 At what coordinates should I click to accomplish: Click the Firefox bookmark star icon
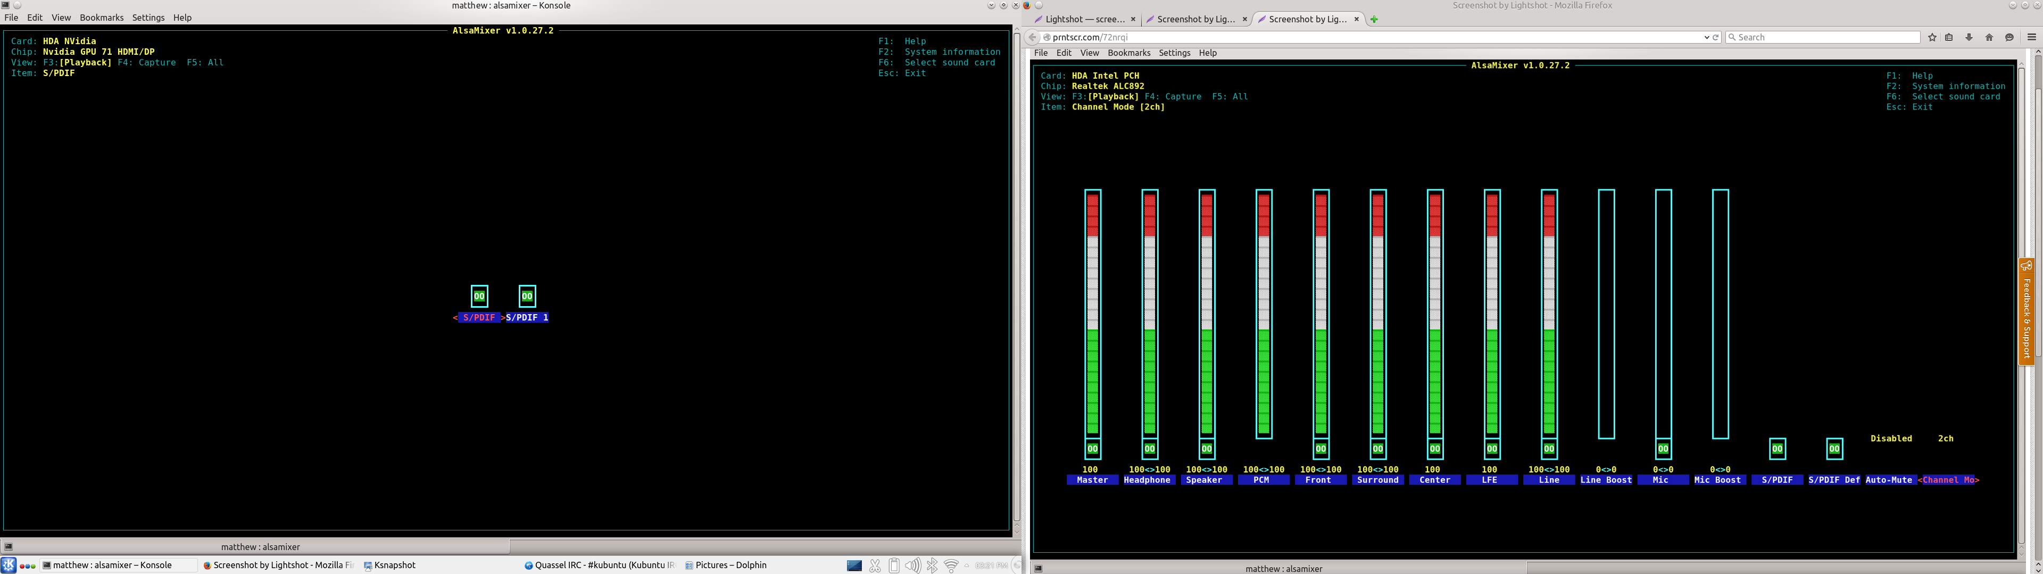[x=1932, y=37]
